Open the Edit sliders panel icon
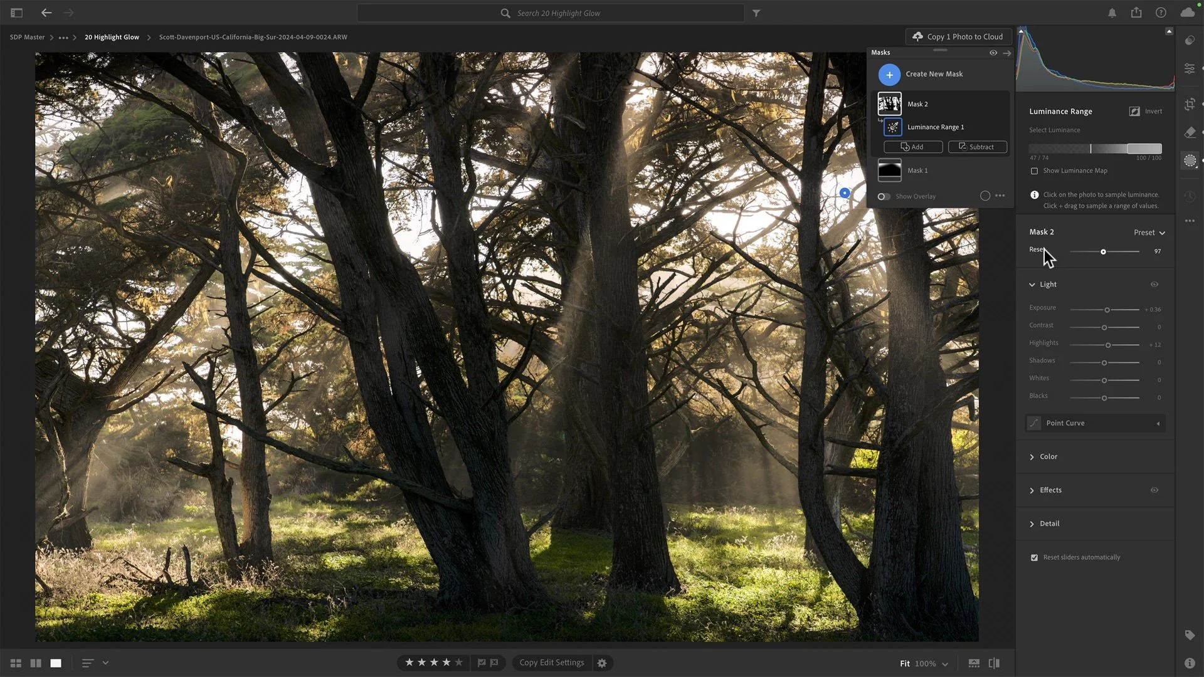1204x677 pixels. click(x=1190, y=68)
